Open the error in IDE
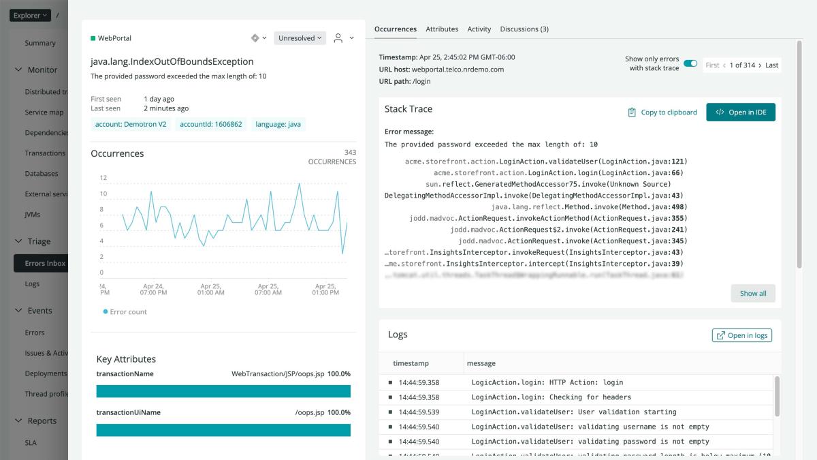This screenshot has height=460, width=817. point(741,112)
